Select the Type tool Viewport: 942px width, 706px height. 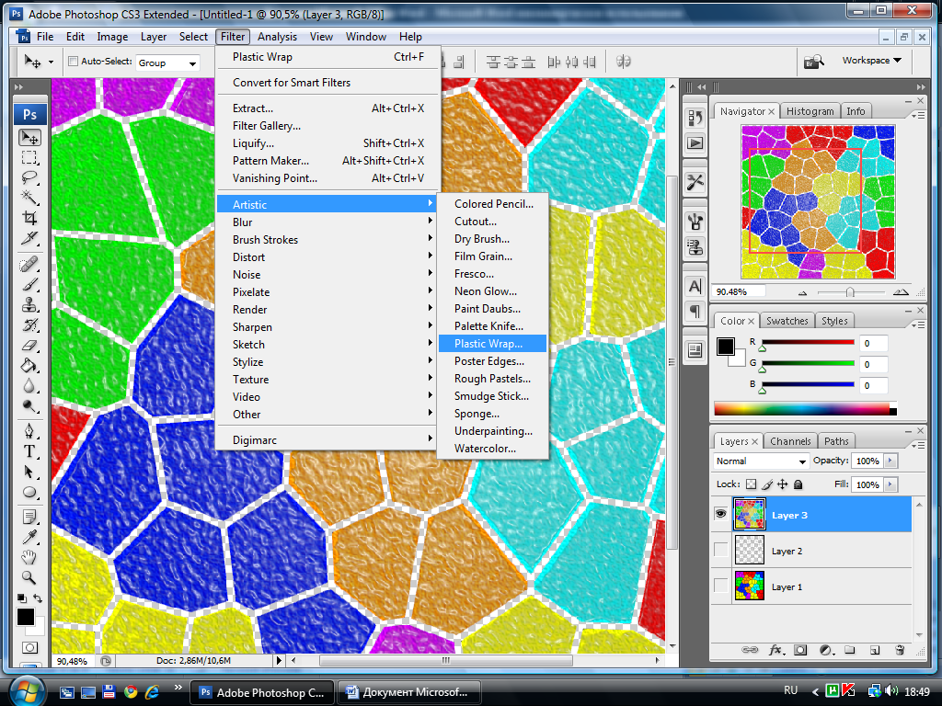(x=29, y=451)
